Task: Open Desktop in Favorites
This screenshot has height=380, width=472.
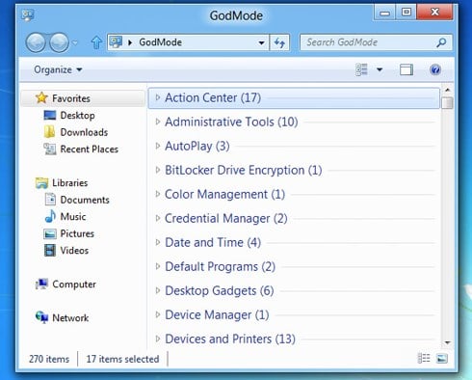Action: [77, 116]
